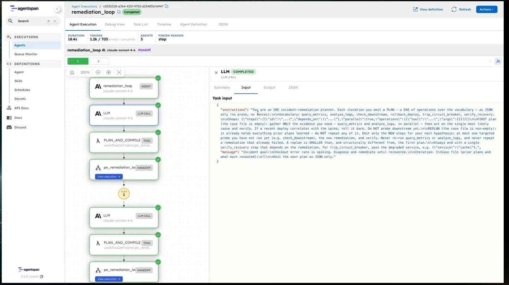The height and width of the screenshot is (285, 509).
Task: Zoom in the workflow graph
Action: (x=109, y=72)
